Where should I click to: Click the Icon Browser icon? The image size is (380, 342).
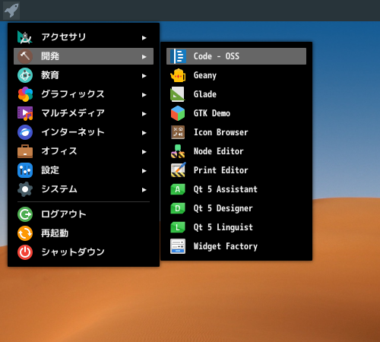click(x=178, y=132)
